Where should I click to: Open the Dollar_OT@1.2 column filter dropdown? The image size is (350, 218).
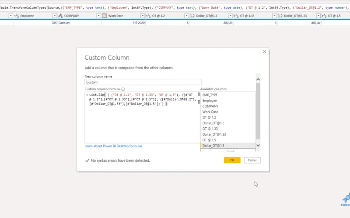click(231, 16)
